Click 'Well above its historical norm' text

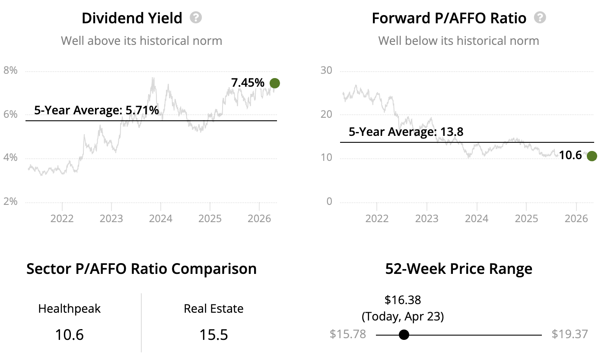tap(141, 41)
